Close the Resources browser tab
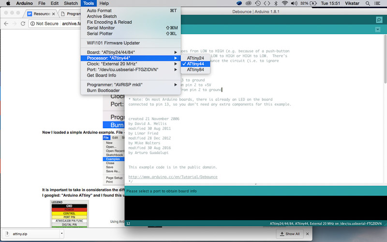The width and height of the screenshot is (387, 242). (53, 14)
